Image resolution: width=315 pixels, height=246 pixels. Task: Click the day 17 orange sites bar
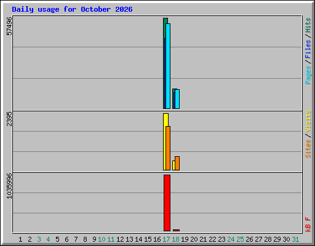[168, 148]
